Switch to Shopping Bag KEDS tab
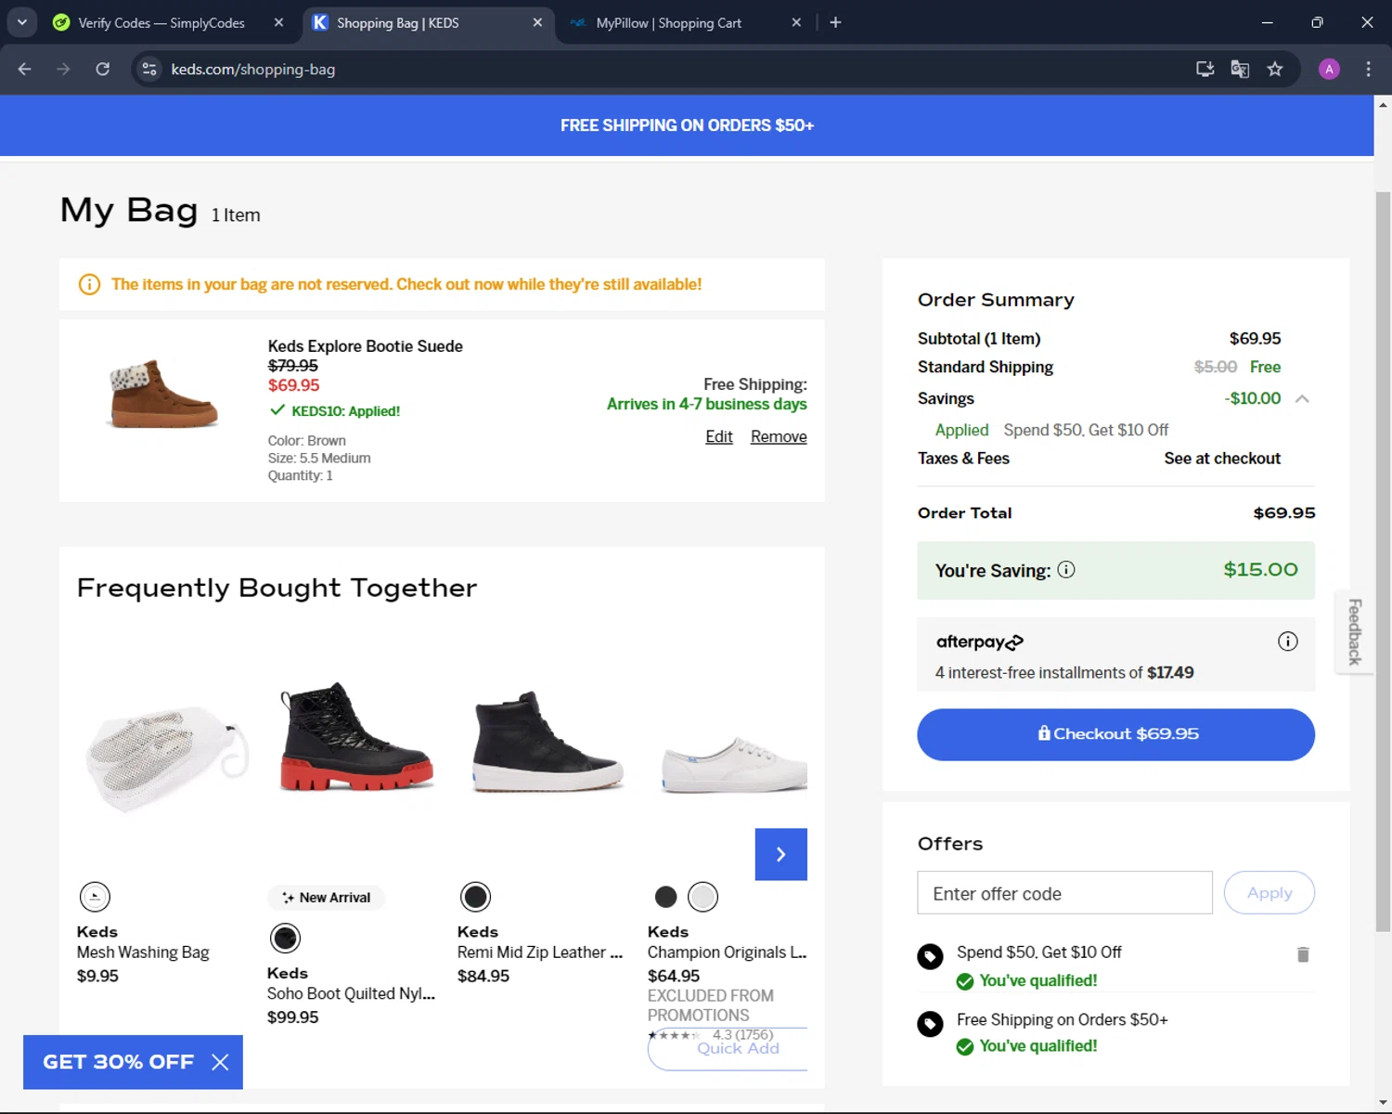Viewport: 1392px width, 1114px height. 397,22
